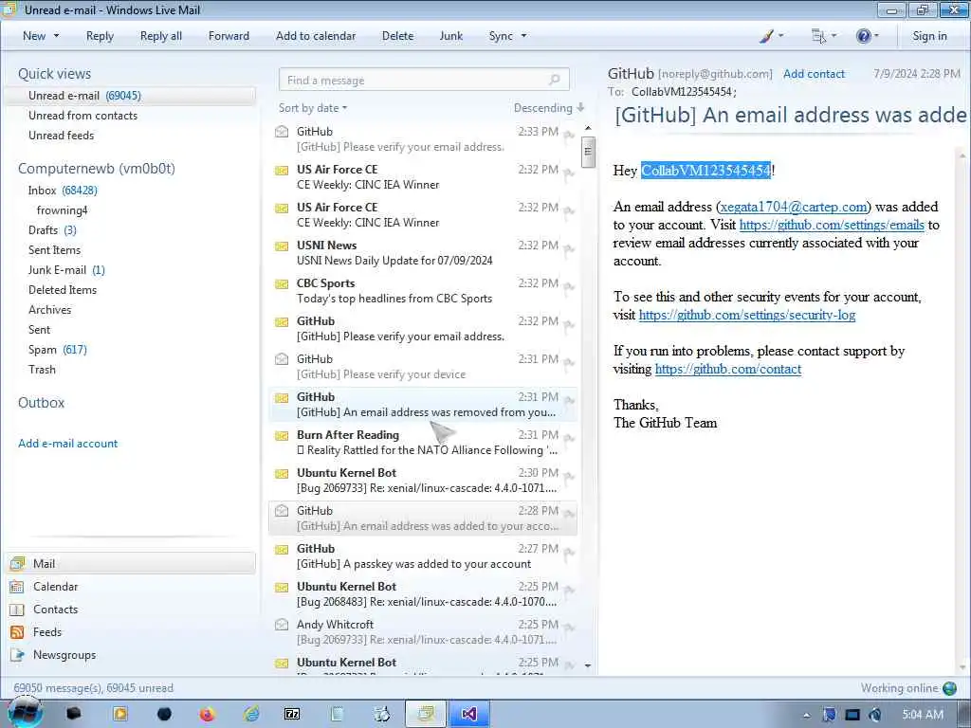The width and height of the screenshot is (971, 728).
Task: Open Visual Studio from the taskbar
Action: 468,715
